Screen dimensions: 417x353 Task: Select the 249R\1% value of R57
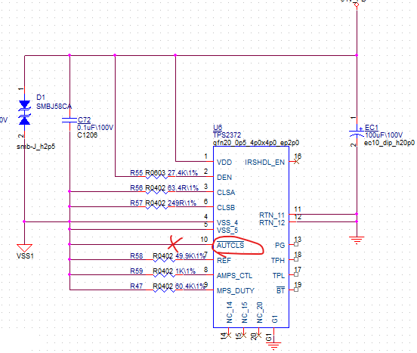coord(182,203)
